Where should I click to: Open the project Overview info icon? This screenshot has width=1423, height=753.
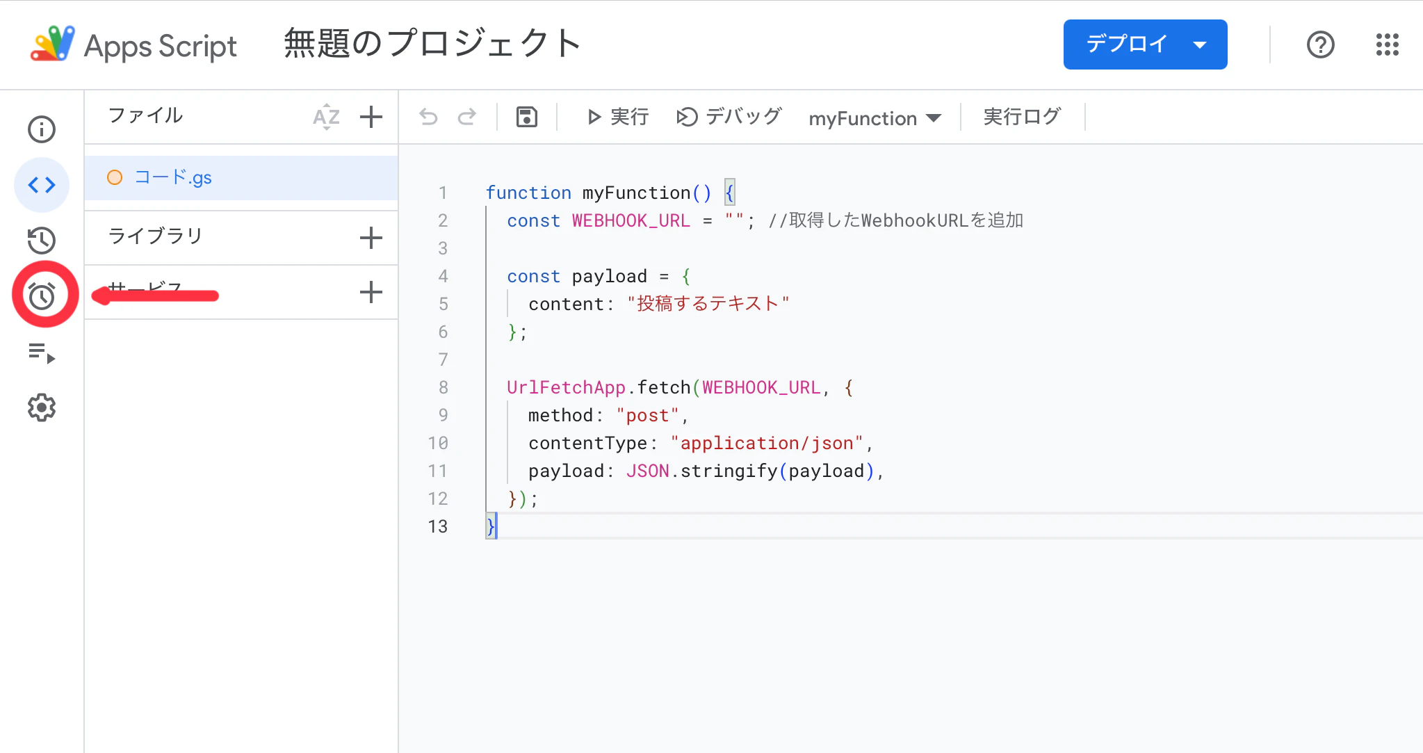(42, 129)
